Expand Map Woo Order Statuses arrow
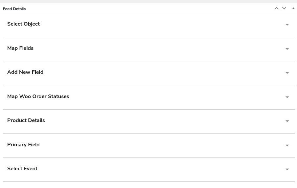This screenshot has height=188, width=297. pos(287,97)
